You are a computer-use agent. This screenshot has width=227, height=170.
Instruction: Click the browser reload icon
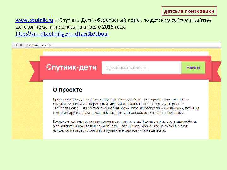tap(16, 45)
